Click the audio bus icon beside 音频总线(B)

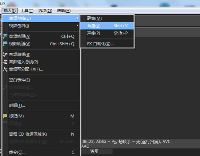coord(5,55)
